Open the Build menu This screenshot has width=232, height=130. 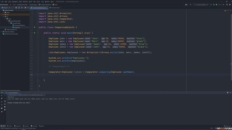pos(30,1)
